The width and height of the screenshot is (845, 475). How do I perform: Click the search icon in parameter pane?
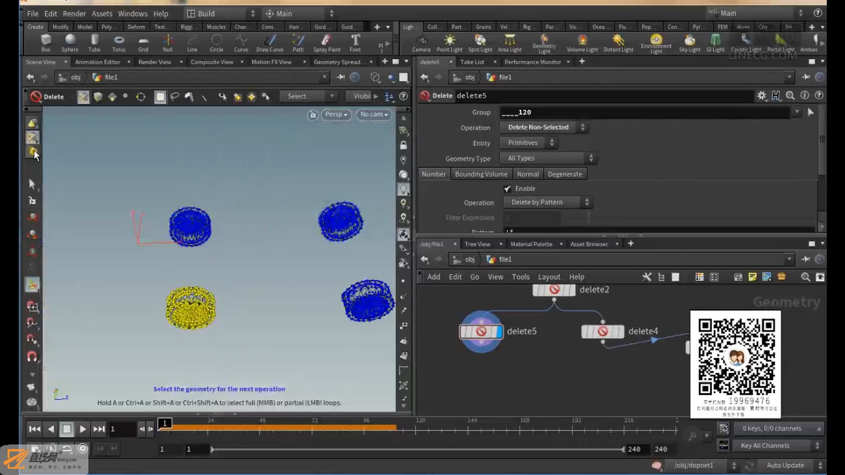[x=790, y=96]
